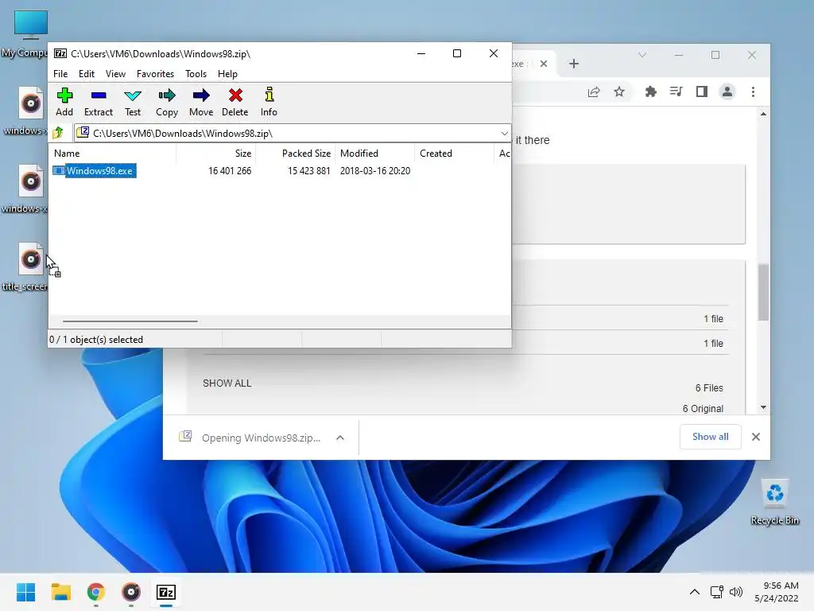Click the 2018-03-16 20:20 modified date

click(x=375, y=171)
